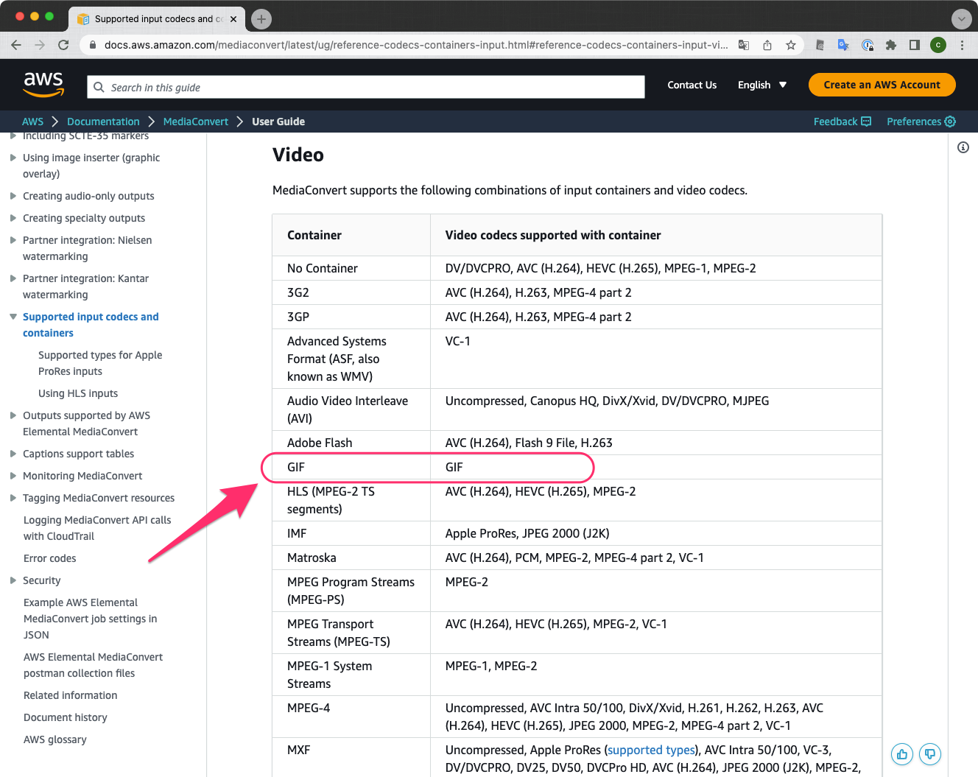The image size is (978, 777).
Task: Open the page info circle icon
Action: click(x=963, y=147)
